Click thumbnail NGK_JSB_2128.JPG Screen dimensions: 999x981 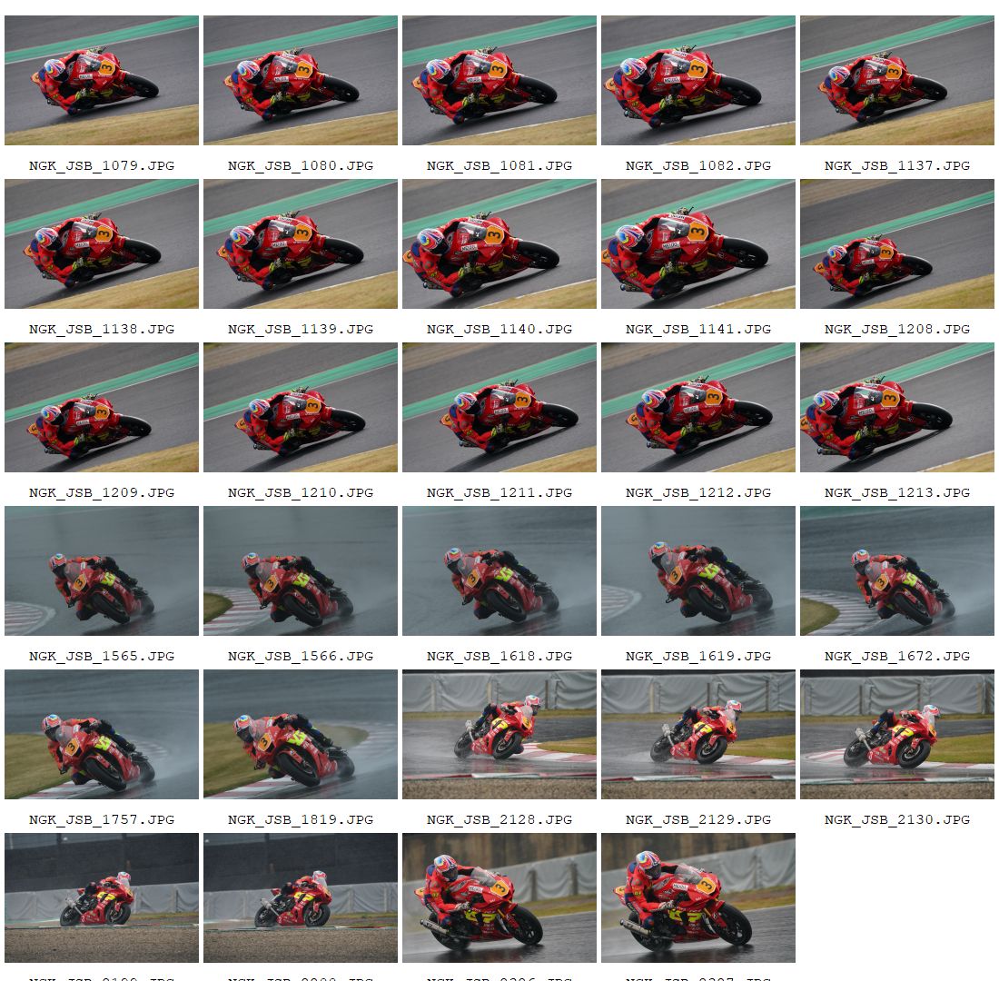tap(499, 734)
